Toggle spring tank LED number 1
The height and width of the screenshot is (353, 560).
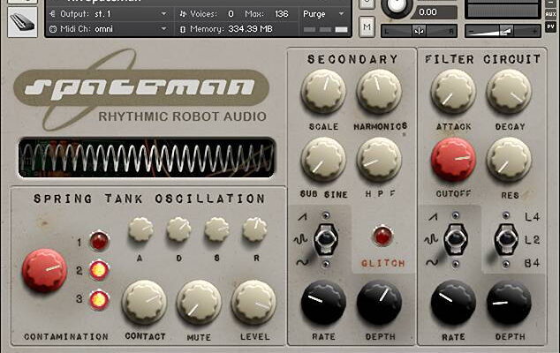(99, 241)
